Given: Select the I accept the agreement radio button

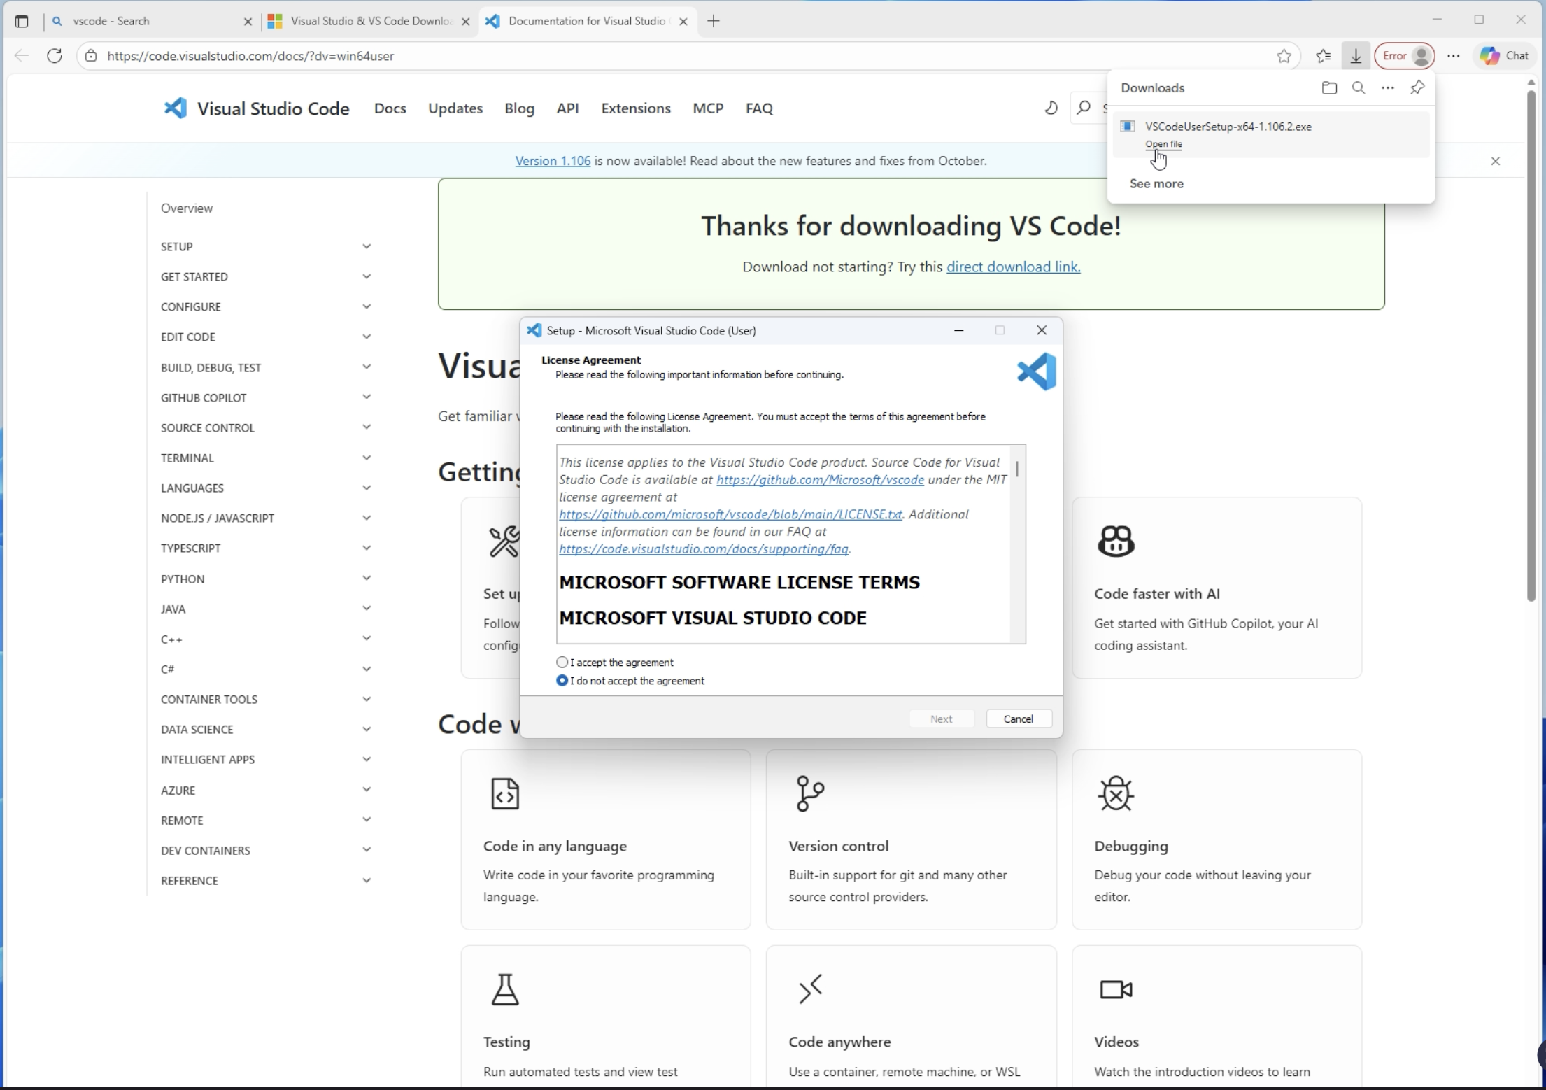Looking at the screenshot, I should click(562, 662).
